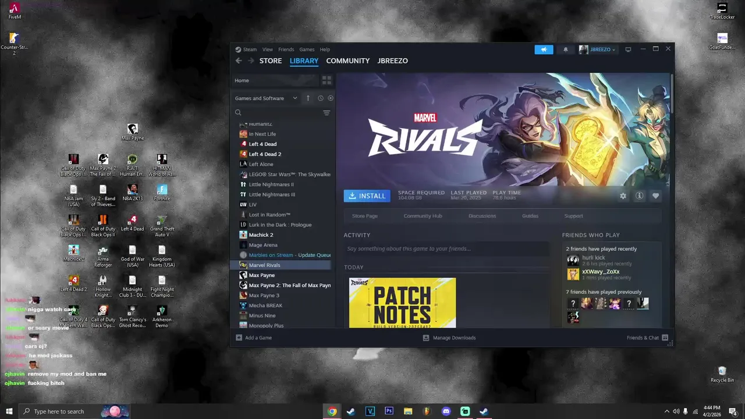745x419 pixels.
Task: Open FL Studio from the taskbar
Action: pos(427,411)
